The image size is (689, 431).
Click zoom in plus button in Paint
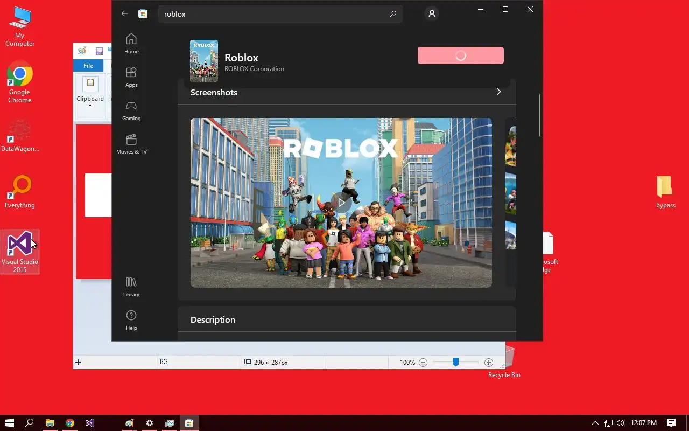click(x=488, y=363)
